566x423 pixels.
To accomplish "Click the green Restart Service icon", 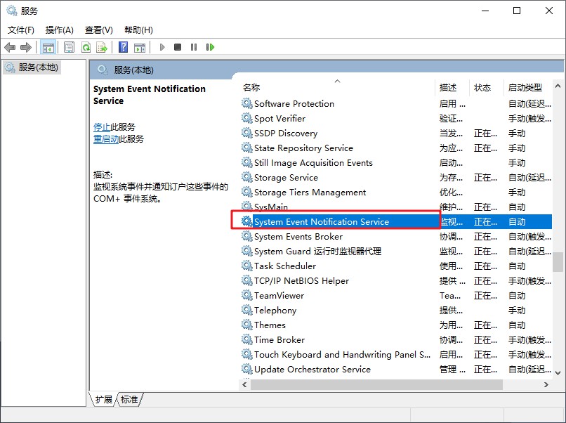I will tap(210, 47).
